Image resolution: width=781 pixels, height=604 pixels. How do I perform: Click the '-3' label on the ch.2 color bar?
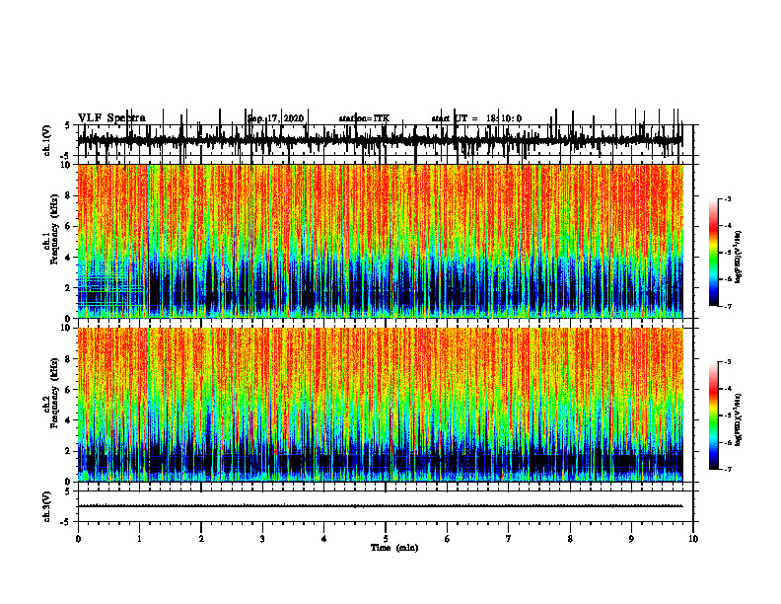coord(728,362)
